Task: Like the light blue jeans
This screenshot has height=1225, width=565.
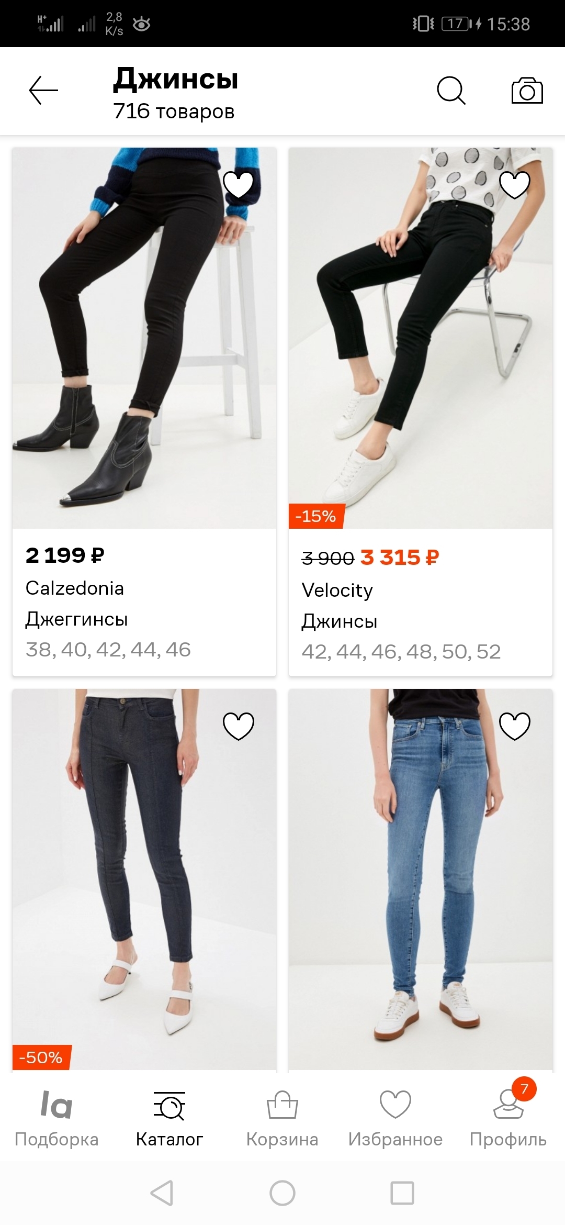Action: pyautogui.click(x=515, y=726)
